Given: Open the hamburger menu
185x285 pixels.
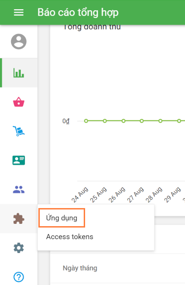Looking at the screenshot, I should (x=18, y=13).
